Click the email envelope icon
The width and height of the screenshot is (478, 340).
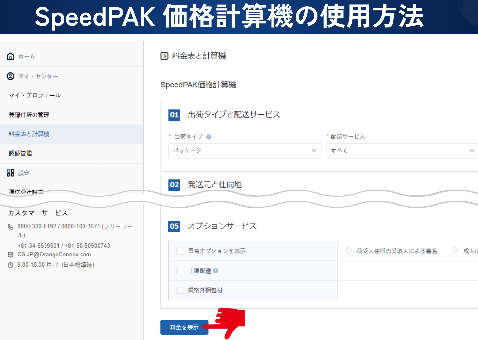point(10,255)
